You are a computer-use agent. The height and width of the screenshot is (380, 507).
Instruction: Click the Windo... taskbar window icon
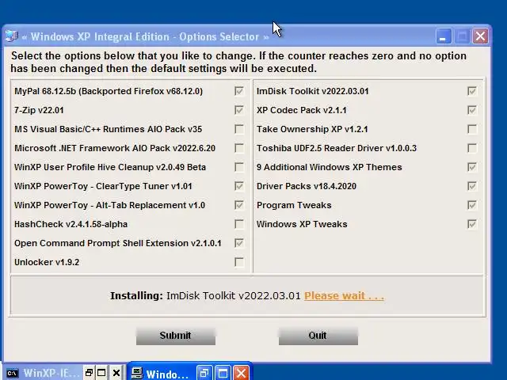(x=137, y=373)
